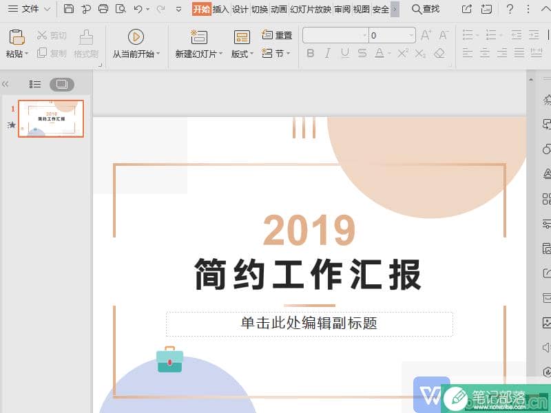Apply bullet list icon
The image size is (551, 413).
point(468,35)
